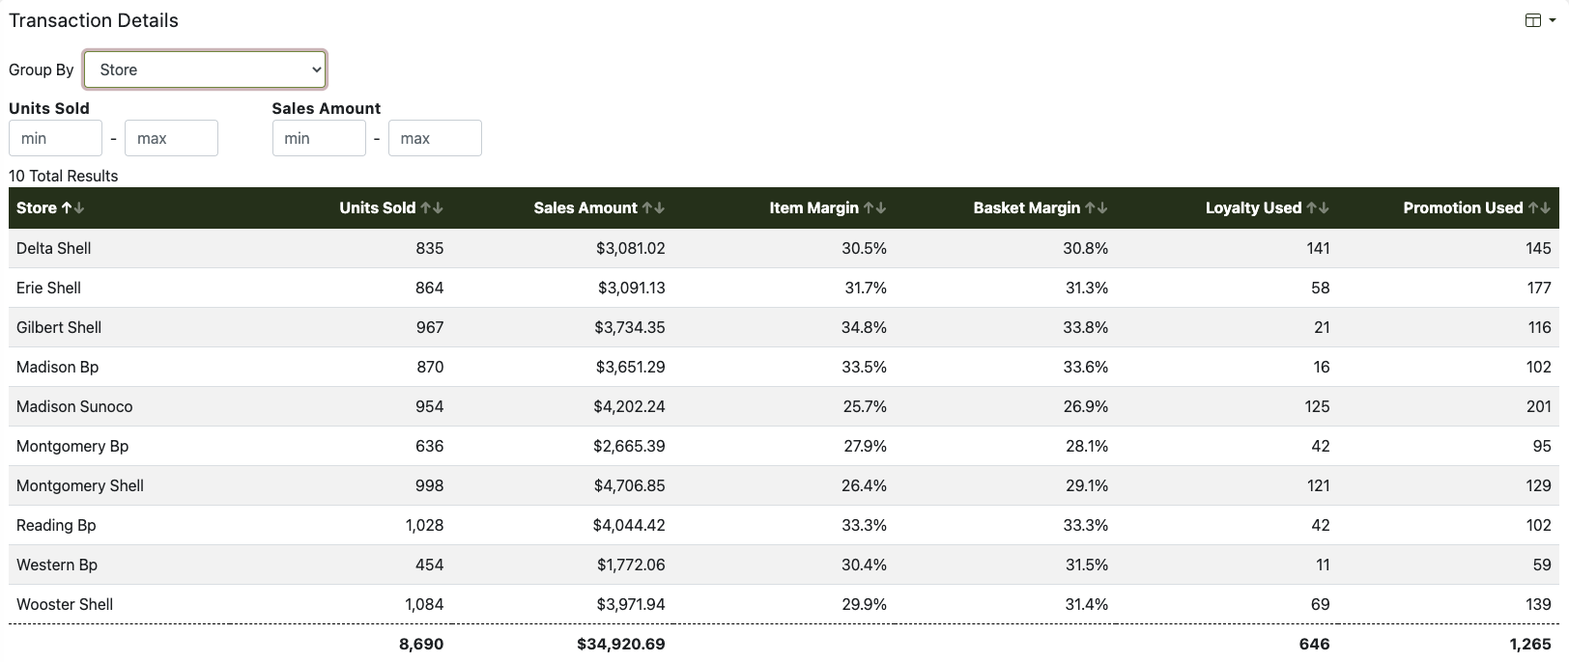
Task: Click the 1,028 units sold for Reading Bp
Action: pos(425,525)
